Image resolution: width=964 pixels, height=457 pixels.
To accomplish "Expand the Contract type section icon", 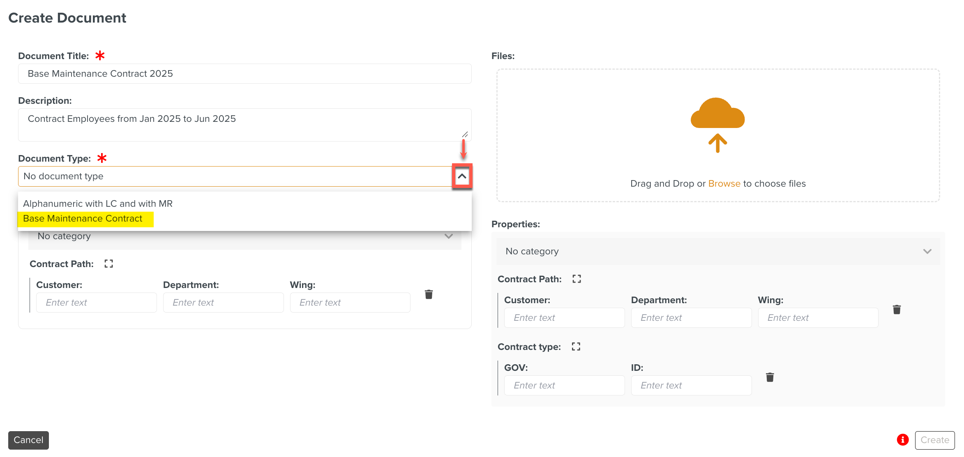I will 576,347.
